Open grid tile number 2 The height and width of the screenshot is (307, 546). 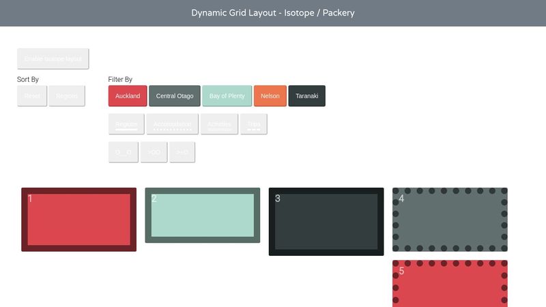202,216
